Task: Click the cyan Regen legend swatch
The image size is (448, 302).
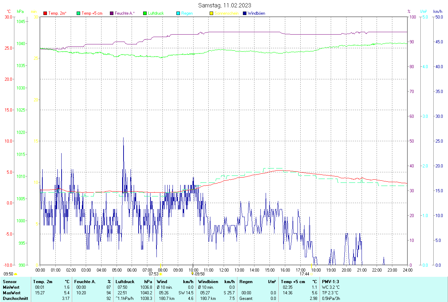Action: (178, 13)
